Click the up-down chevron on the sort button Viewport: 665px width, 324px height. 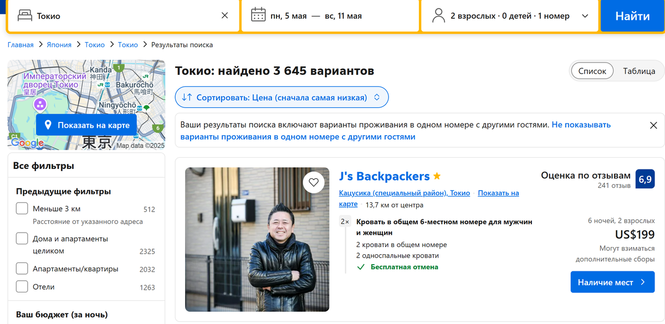377,97
